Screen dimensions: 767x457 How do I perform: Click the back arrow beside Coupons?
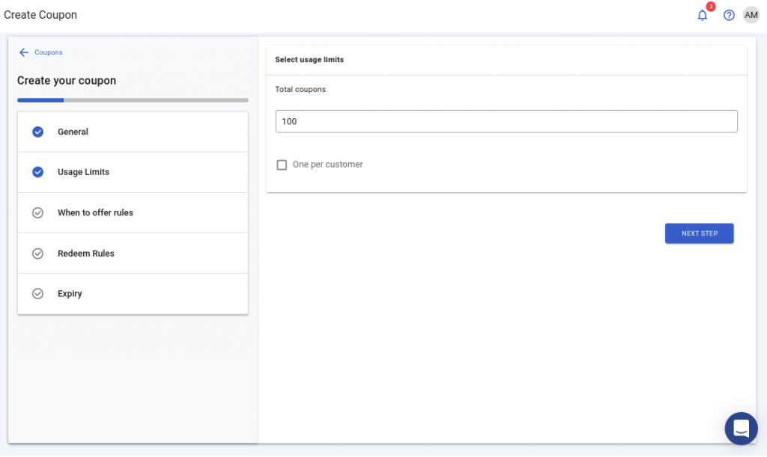point(23,52)
